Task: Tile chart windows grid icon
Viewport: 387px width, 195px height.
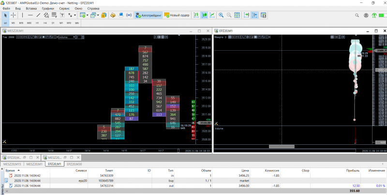Action: tap(237, 15)
